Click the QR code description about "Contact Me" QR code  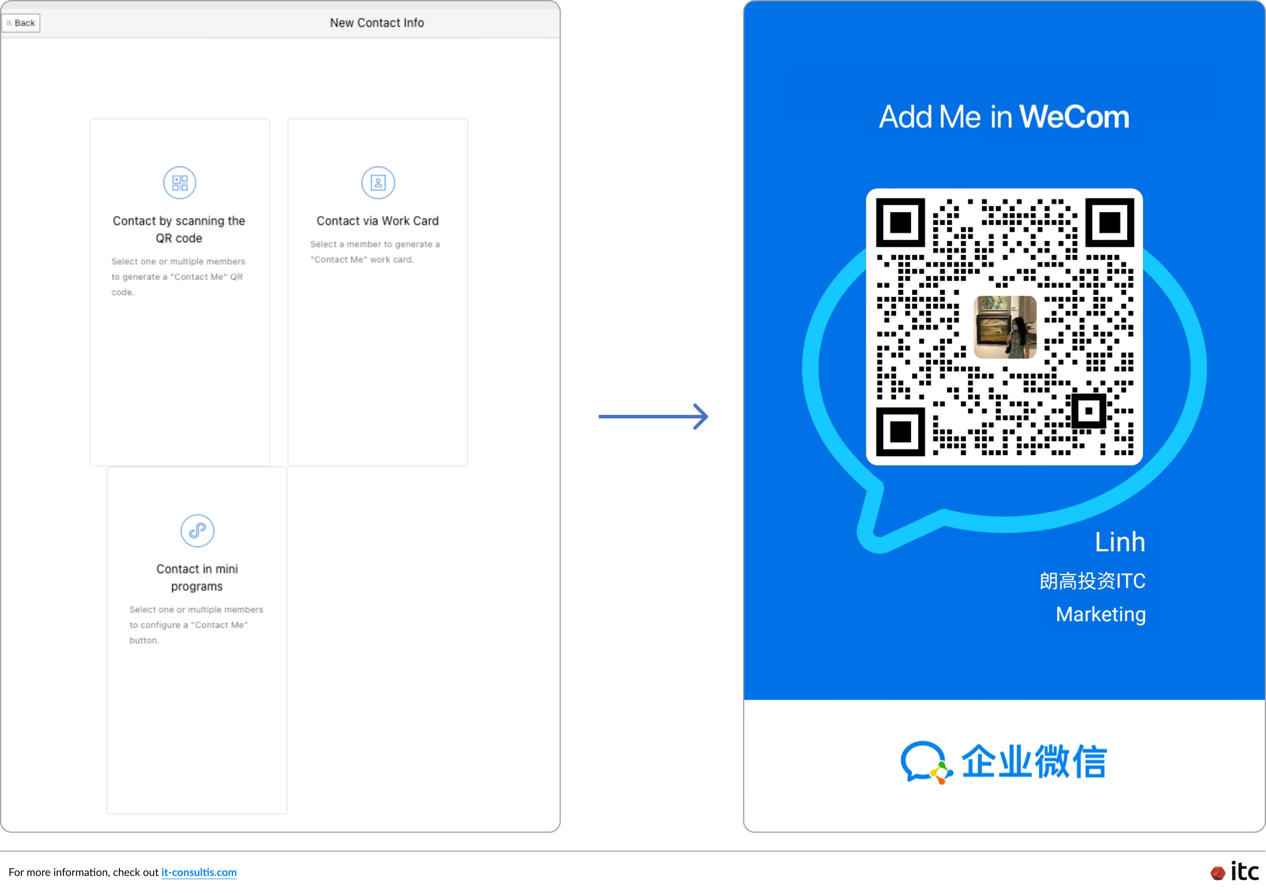click(178, 277)
